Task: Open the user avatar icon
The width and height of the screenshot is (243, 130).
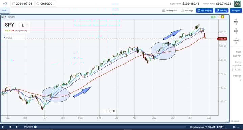Action: click(x=237, y=4)
